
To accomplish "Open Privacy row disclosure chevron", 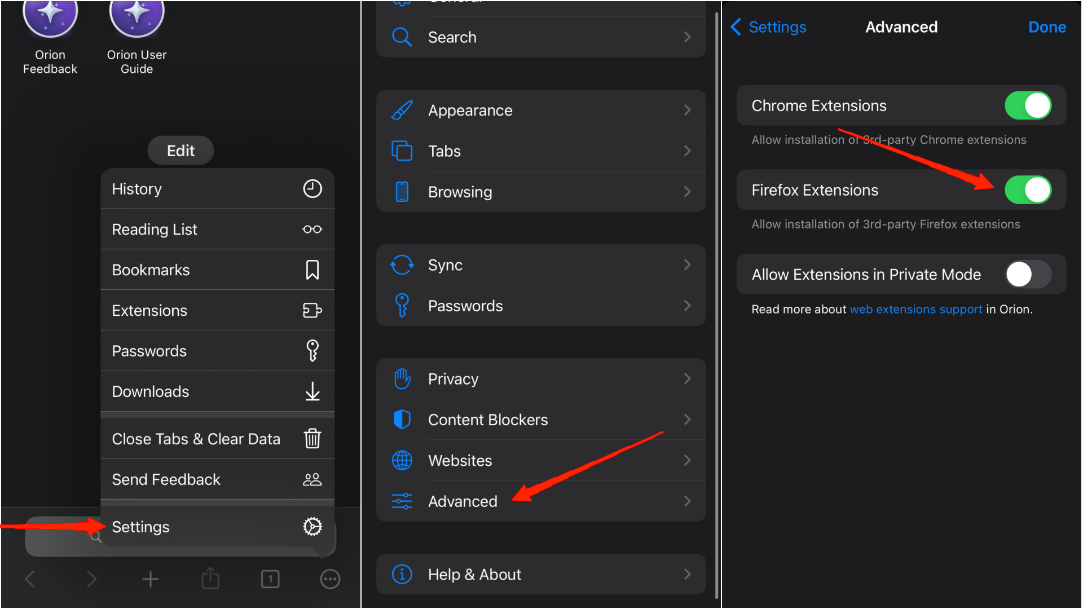I will 687,379.
